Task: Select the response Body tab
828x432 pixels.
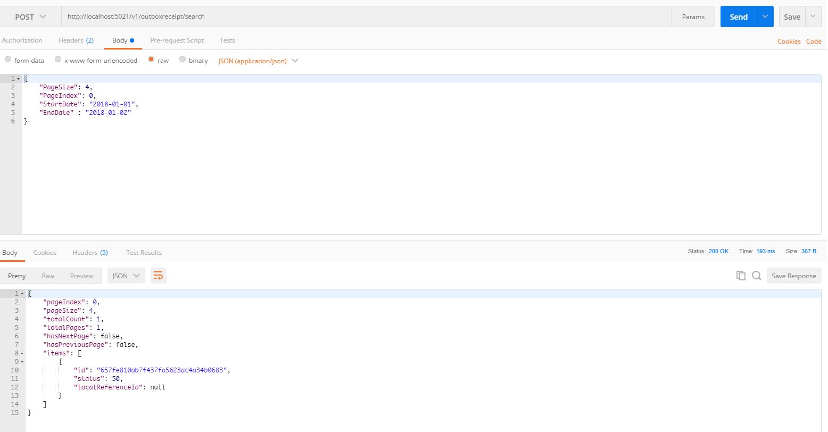Action: coord(10,252)
